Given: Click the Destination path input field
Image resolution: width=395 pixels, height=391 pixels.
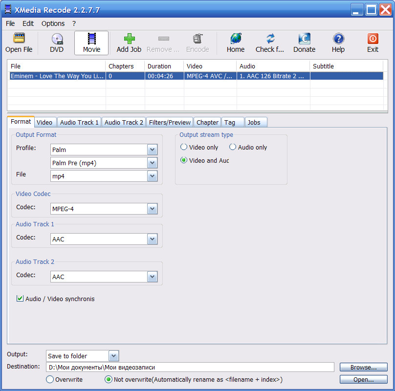Looking at the screenshot, I should [190, 367].
